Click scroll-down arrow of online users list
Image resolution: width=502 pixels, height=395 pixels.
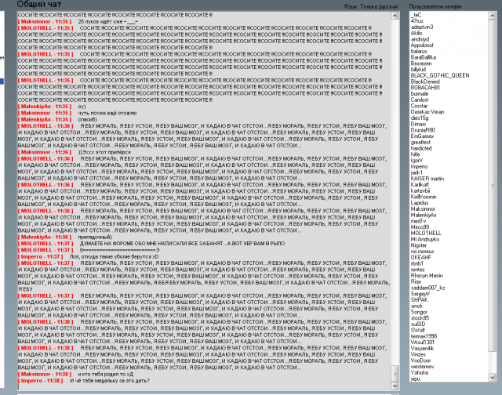coord(493,378)
